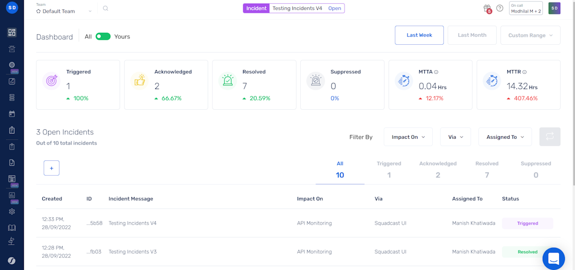Open the Assigned To filter dropdown
Screen dimensions: 575x270
[x=505, y=137]
